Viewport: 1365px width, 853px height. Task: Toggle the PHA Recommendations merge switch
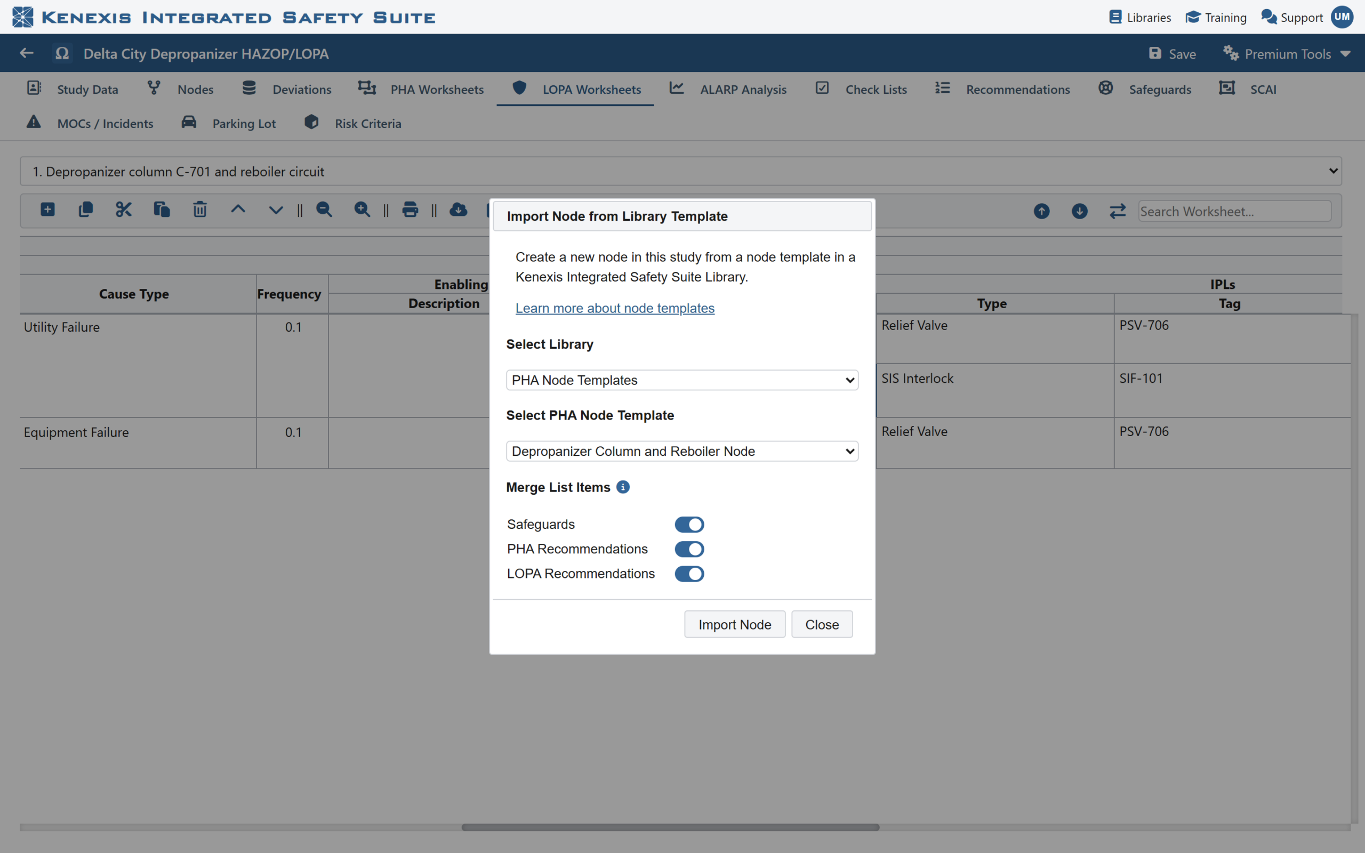(689, 549)
